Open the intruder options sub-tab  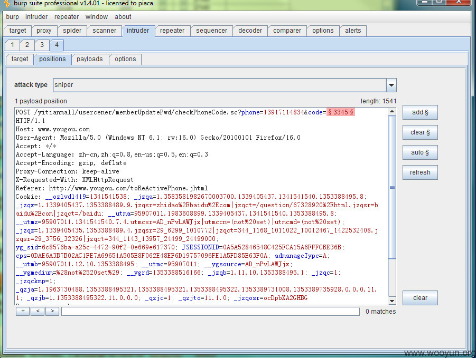coord(125,59)
